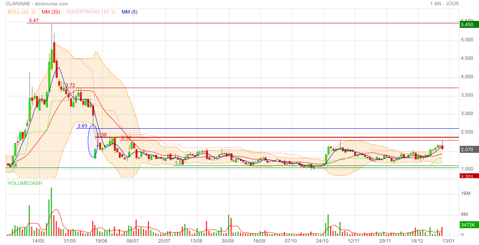Screen dimensions: 479x245
Task: Click the 1 AN - JOUR period label
Action: 445,4
